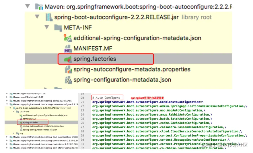Click the spring.factories icon in the tree beside the editor

click(21, 122)
